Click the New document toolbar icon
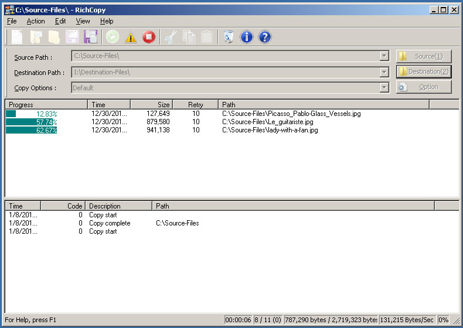The image size is (463, 328). (17, 37)
